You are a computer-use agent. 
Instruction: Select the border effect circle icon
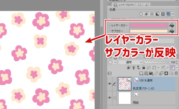point(141,14)
